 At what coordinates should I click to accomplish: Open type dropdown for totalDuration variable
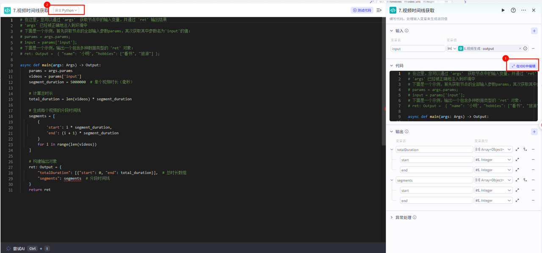point(493,149)
